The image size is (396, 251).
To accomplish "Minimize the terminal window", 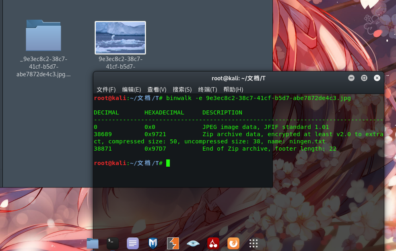I will (351, 78).
